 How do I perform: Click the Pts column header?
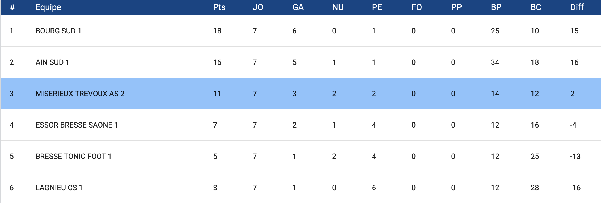coord(219,7)
